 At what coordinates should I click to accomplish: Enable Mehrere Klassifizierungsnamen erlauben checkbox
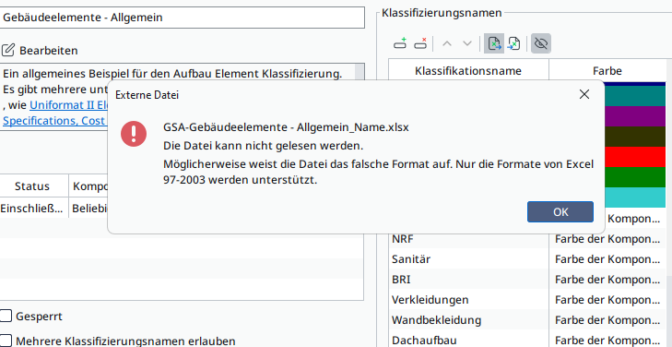point(6,341)
